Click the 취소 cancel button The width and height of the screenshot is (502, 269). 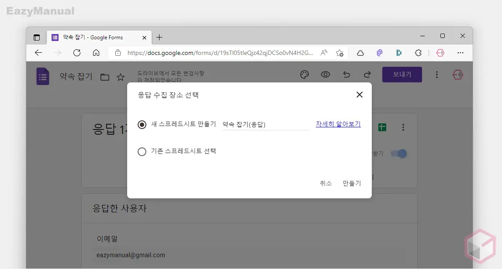click(325, 183)
